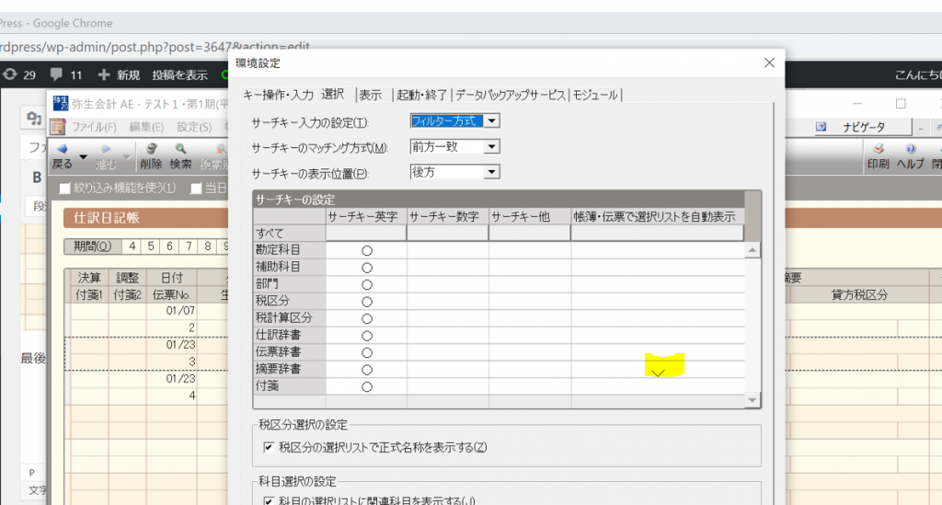
Task: Click 投稿を表示 in WordPress admin bar
Action: pos(179,75)
